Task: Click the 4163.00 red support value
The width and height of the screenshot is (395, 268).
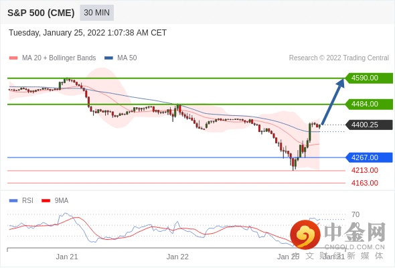Action: point(365,183)
